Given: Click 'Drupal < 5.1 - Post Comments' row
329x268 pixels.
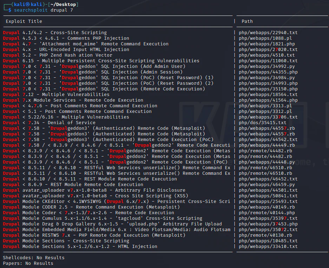Looking at the screenshot, I should 77,111.
